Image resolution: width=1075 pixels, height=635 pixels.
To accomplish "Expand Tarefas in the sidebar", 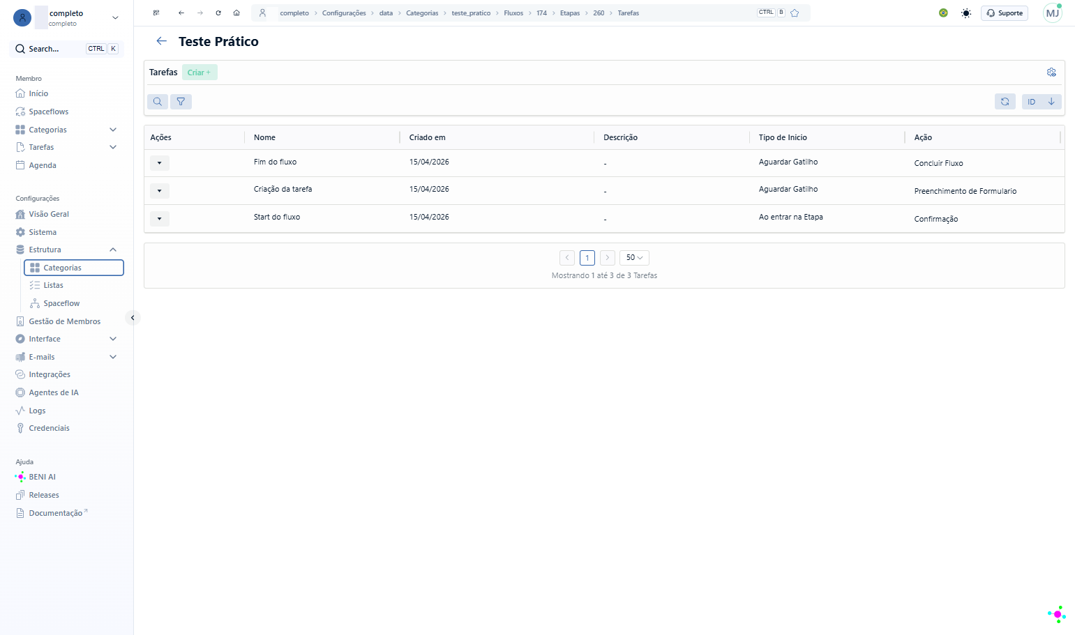I will (x=113, y=147).
